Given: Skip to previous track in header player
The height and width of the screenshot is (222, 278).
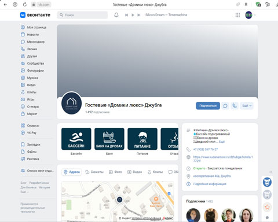Looking at the screenshot, I should pos(126,15).
